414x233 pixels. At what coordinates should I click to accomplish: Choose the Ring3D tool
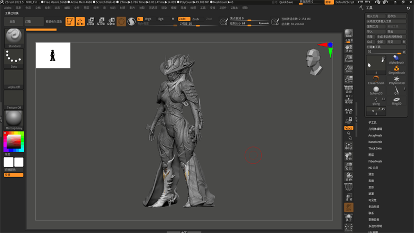[396, 99]
